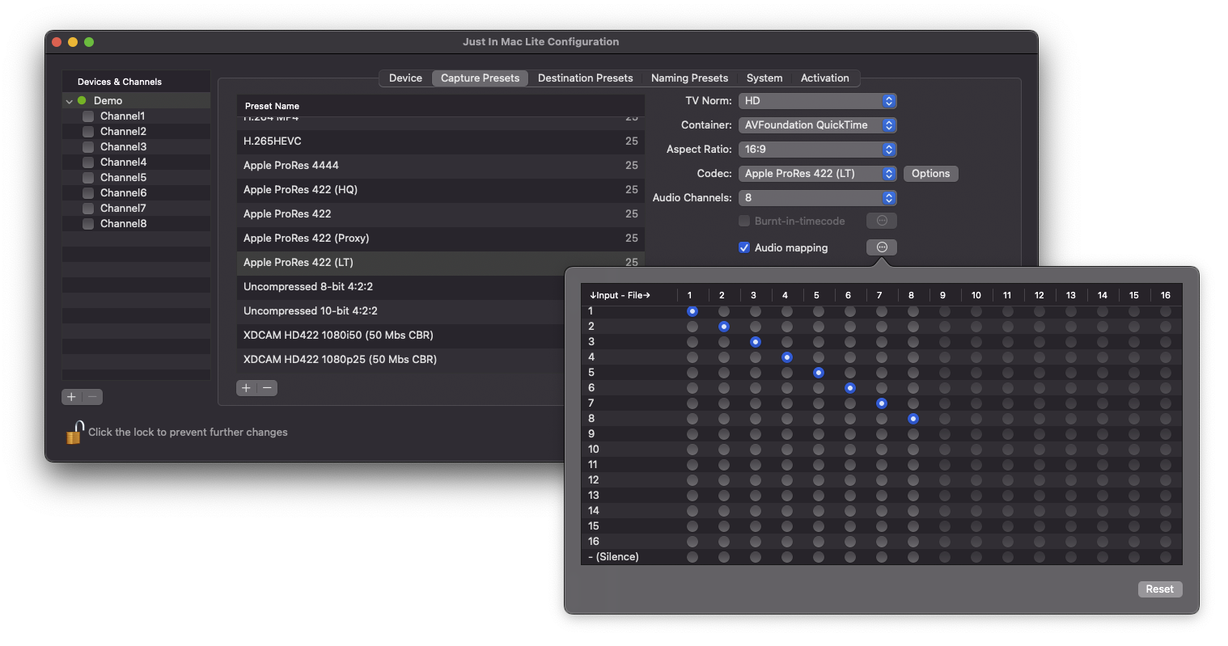Screen dimensions: 1228x646
Task: Select Channel2 in the devices tree
Action: 137,132
